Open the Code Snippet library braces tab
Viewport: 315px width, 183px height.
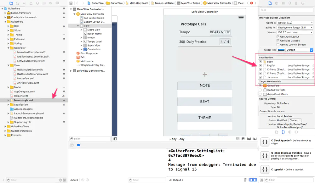pos(283,132)
